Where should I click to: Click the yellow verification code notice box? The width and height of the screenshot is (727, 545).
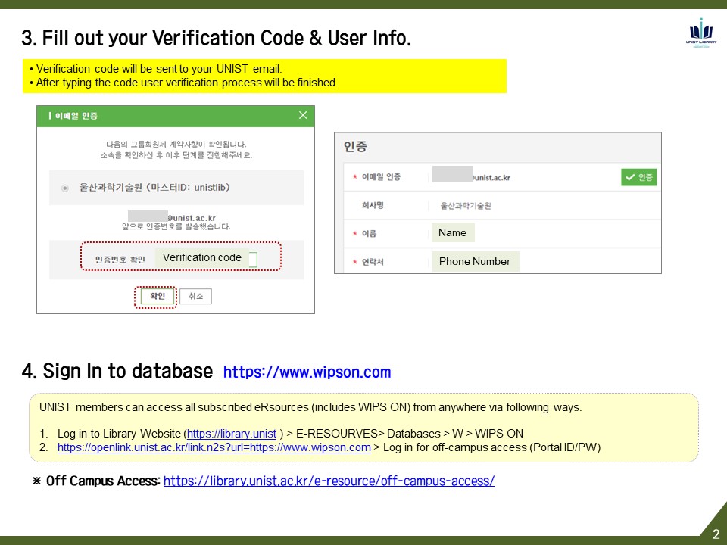click(x=264, y=76)
